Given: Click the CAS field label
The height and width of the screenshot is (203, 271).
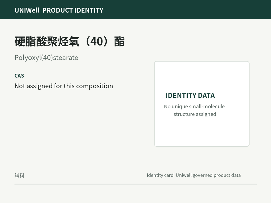Looking at the screenshot, I should (x=19, y=76).
